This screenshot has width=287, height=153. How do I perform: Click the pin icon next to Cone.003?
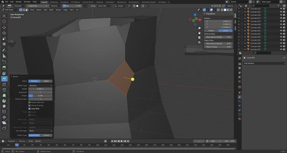[284, 58]
